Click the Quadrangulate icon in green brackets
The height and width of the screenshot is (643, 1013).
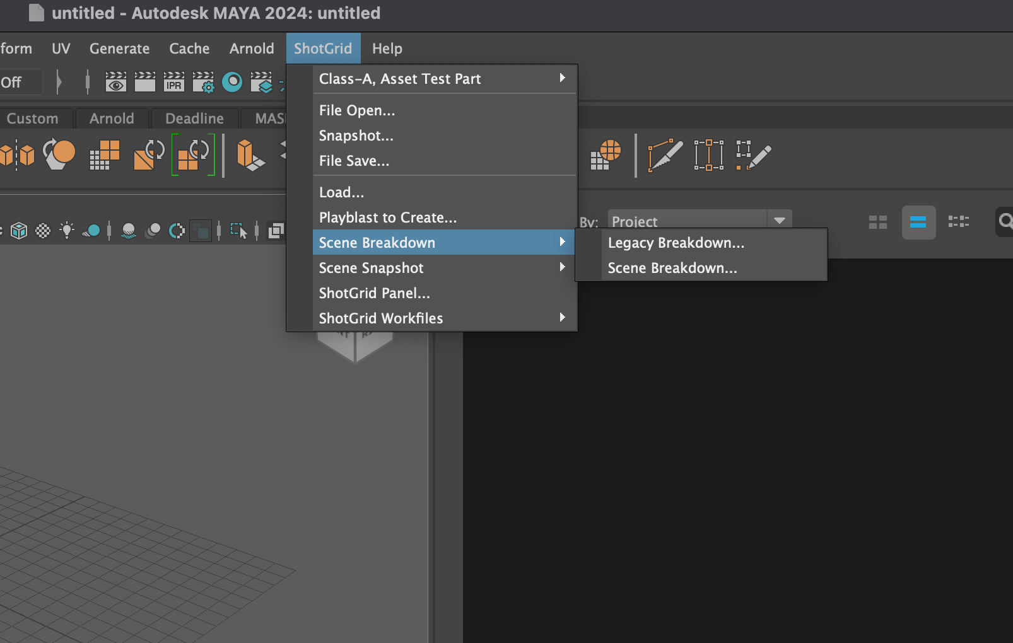193,154
